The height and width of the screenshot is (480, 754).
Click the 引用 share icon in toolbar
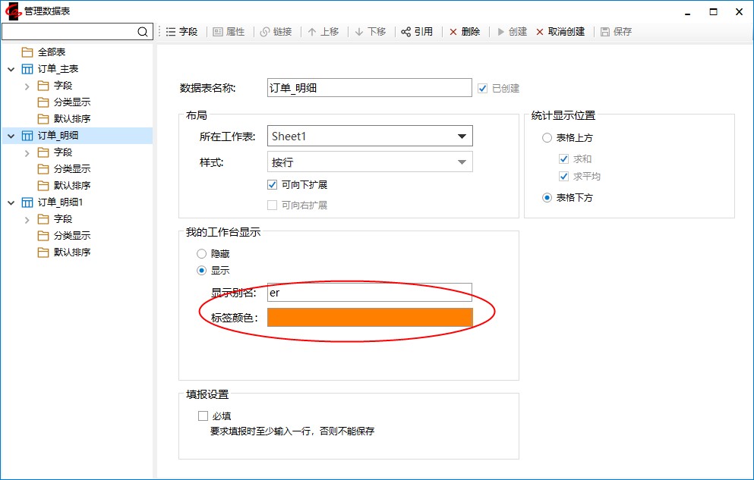[405, 32]
